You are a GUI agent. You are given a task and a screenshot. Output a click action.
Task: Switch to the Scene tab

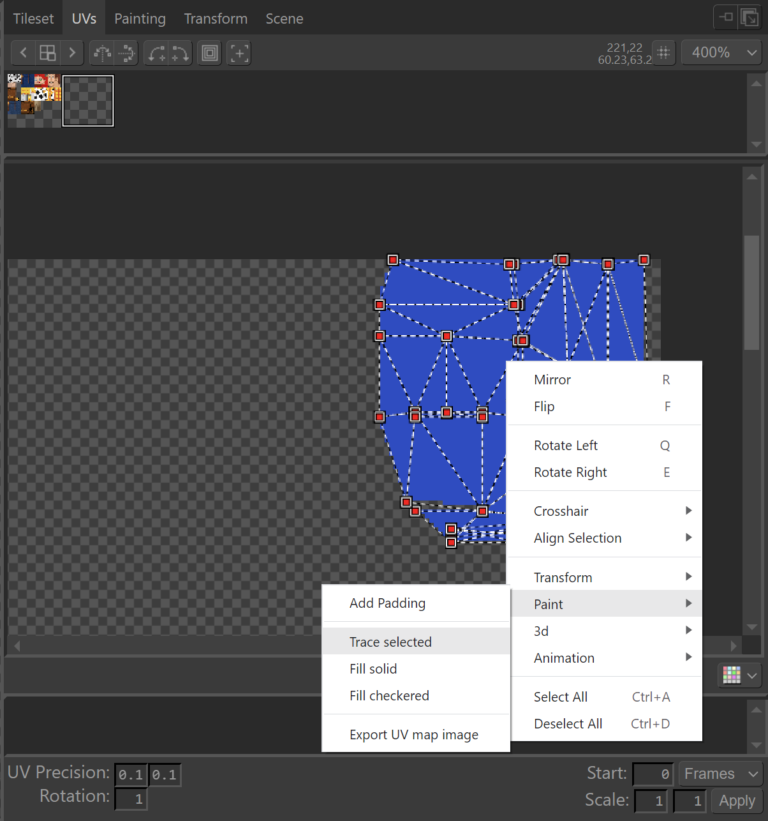[284, 19]
